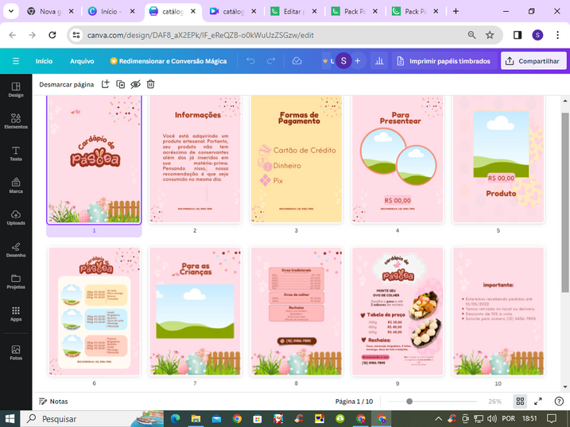Open the hamburger main menu
Image resolution: width=570 pixels, height=427 pixels.
pos(16,61)
